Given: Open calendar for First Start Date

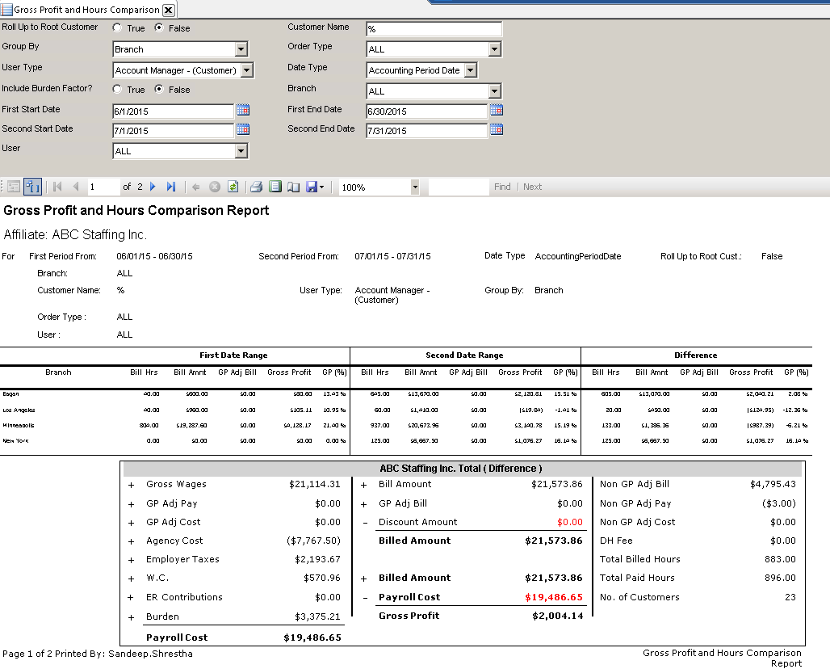Looking at the screenshot, I should [243, 110].
